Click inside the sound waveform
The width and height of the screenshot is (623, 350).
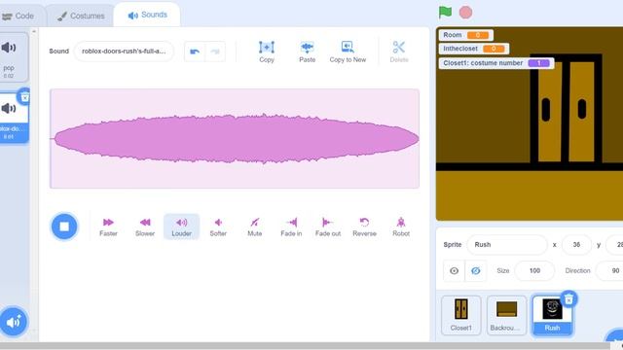coord(235,138)
